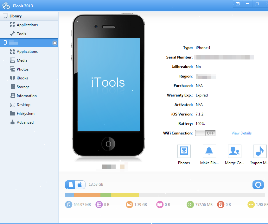Click the orange photos storage icon

coord(130,205)
